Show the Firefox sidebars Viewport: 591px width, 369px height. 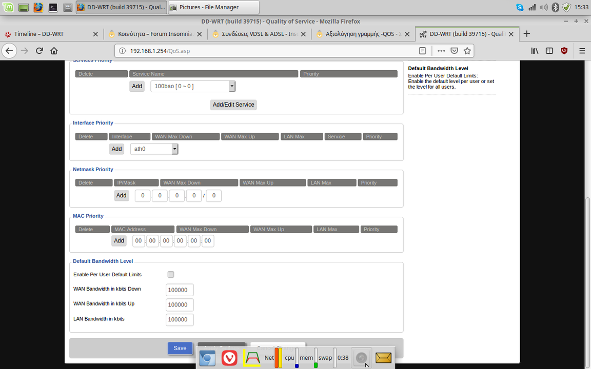[549, 51]
